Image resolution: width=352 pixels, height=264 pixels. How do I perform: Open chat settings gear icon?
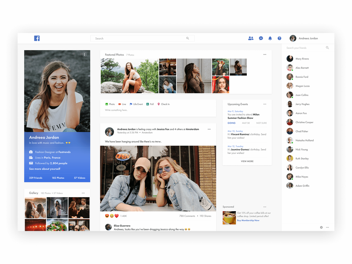pos(321,227)
